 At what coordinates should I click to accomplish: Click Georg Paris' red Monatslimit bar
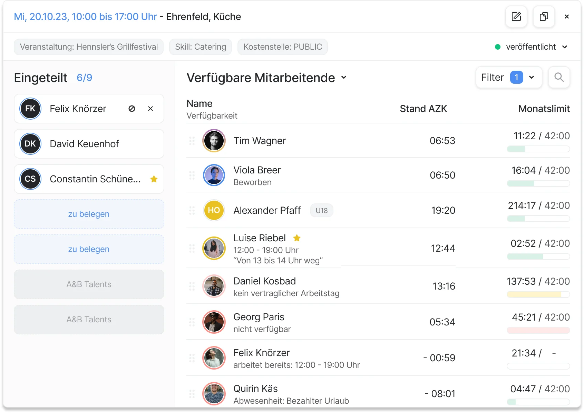click(x=538, y=330)
